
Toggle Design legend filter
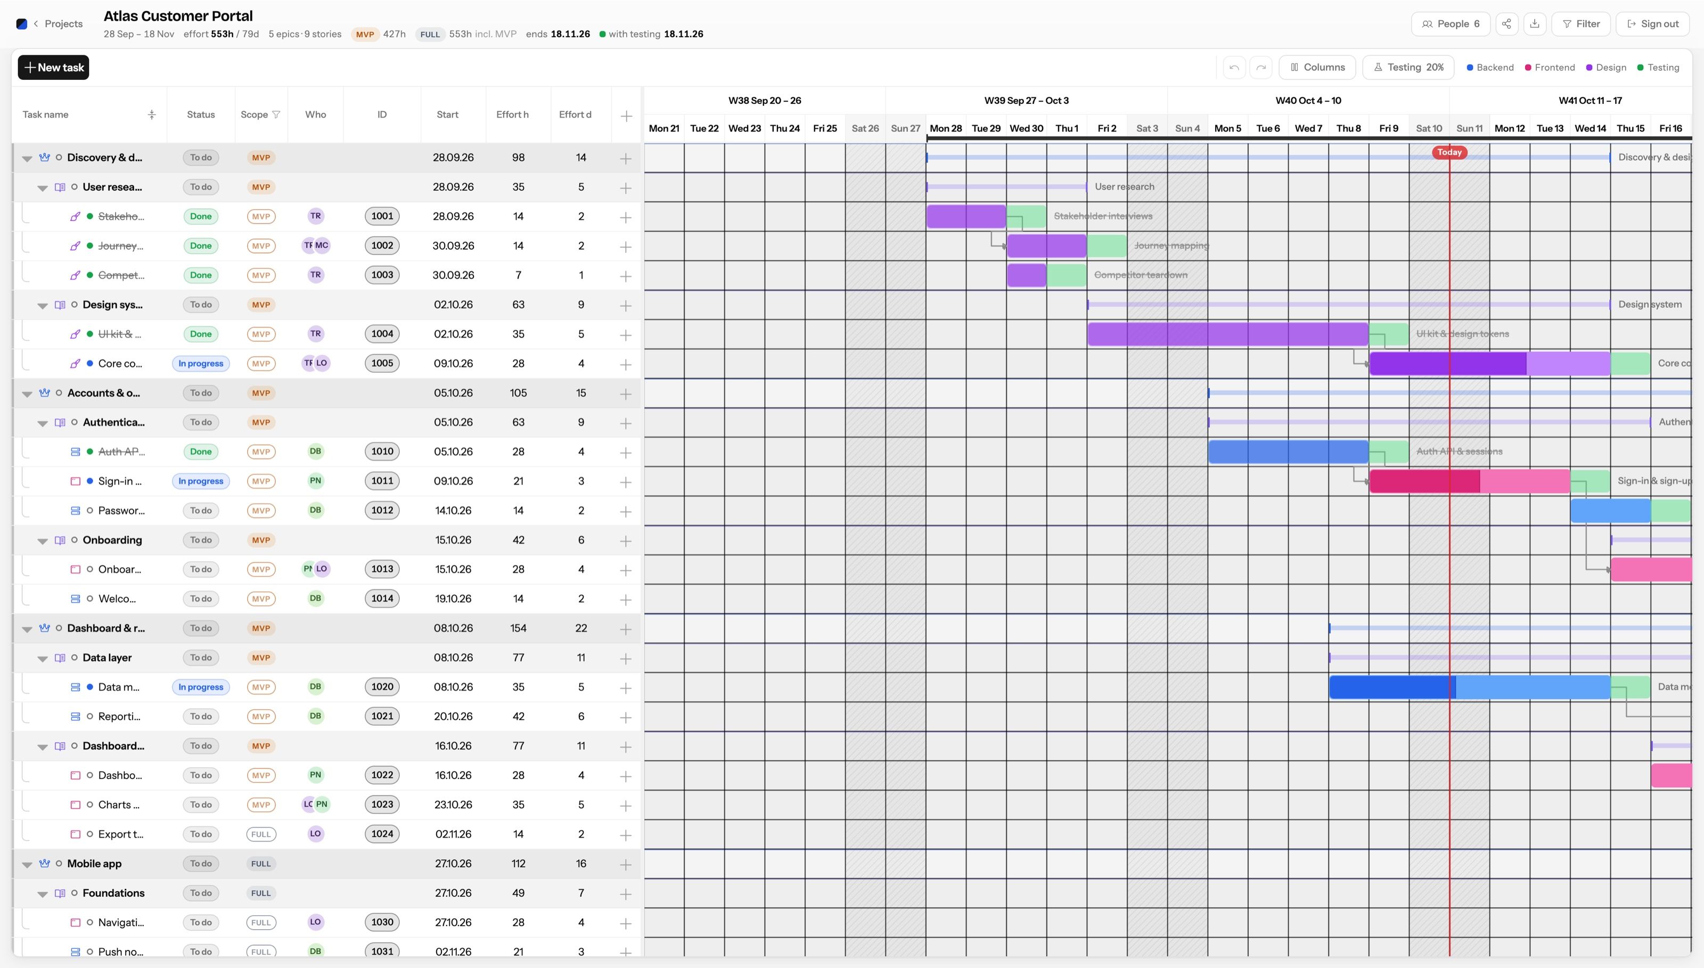(1606, 67)
